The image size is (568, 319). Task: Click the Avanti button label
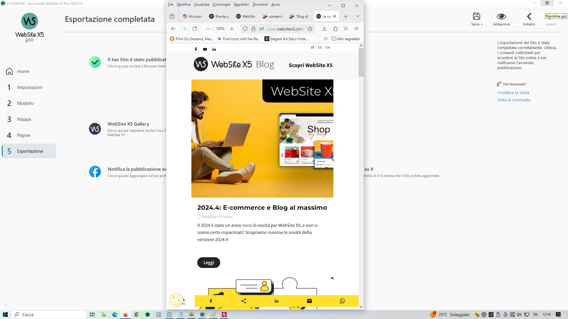(x=551, y=24)
